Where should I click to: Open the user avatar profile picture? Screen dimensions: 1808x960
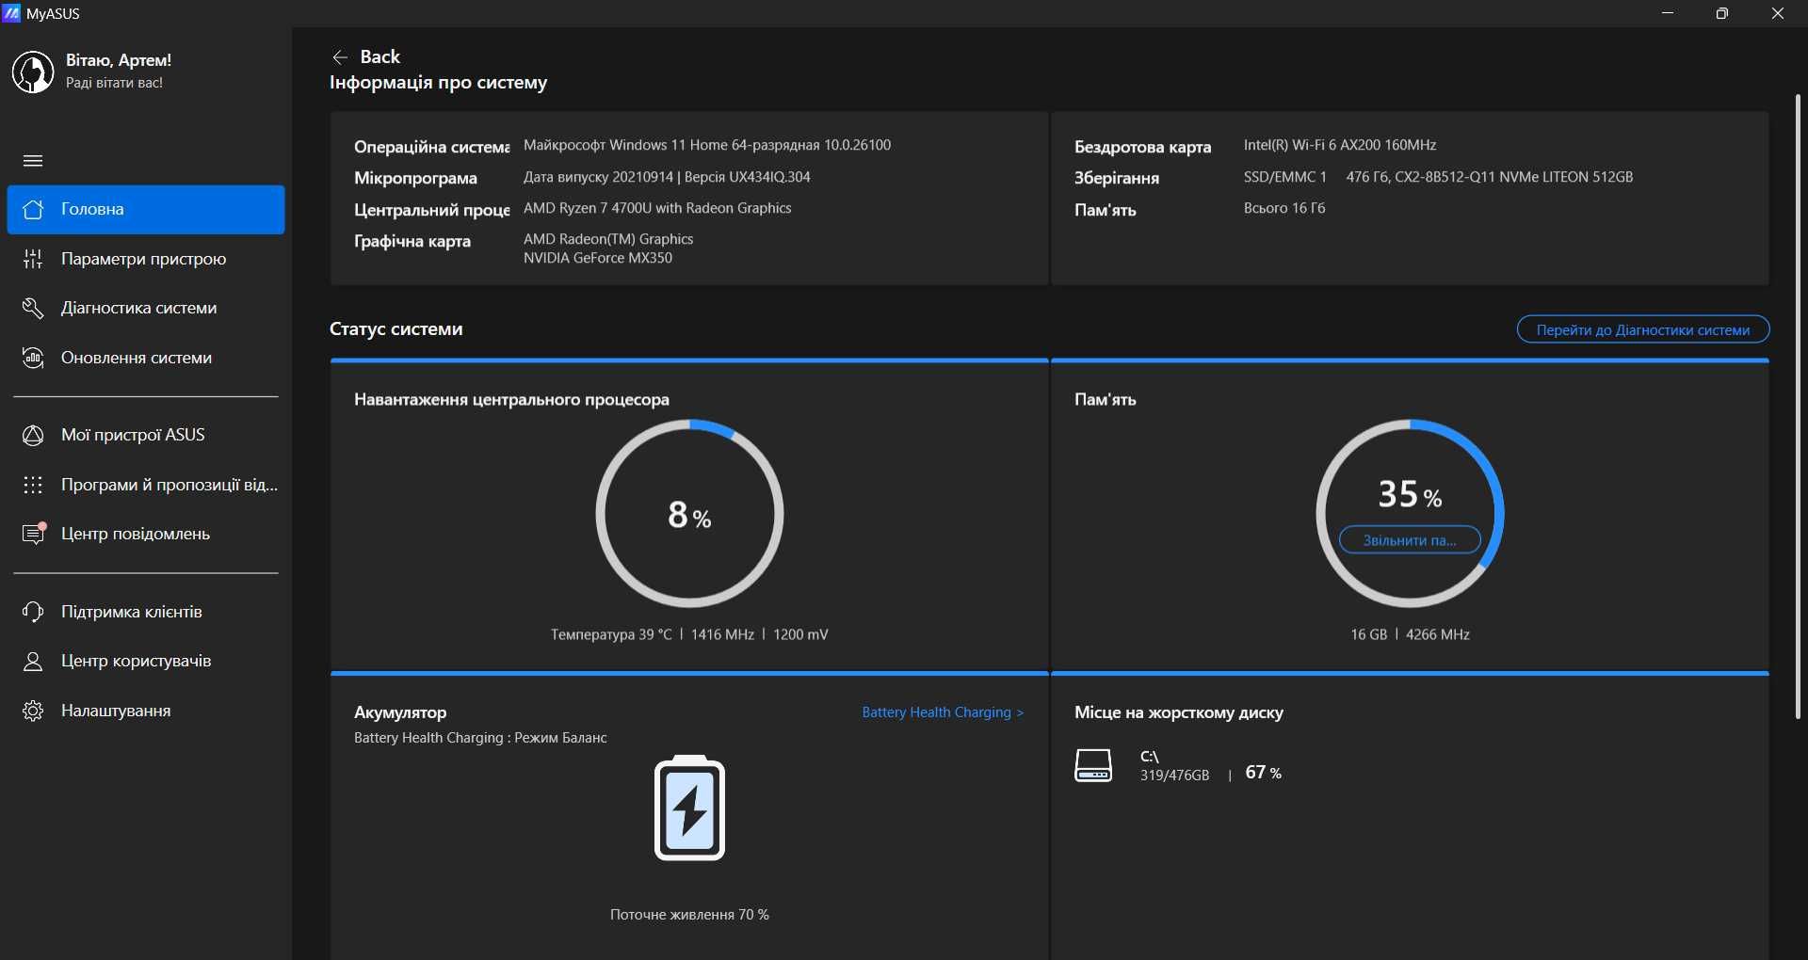[33, 72]
